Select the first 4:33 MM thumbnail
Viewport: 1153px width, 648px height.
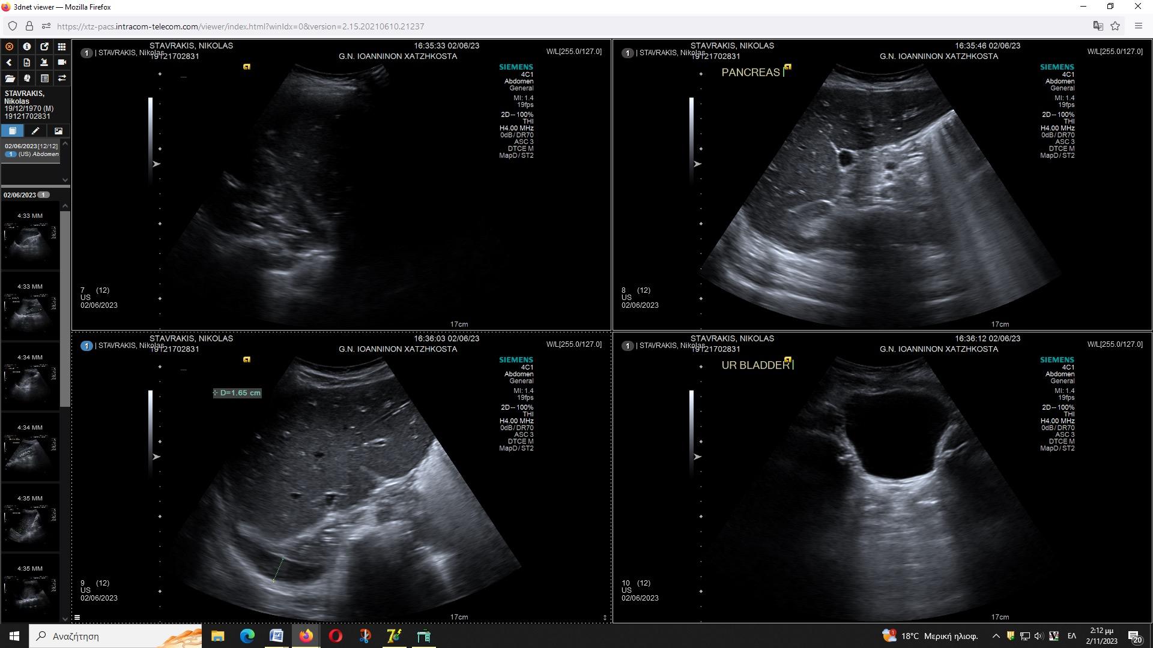coord(29,240)
